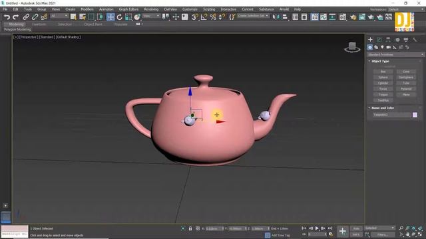Activate the Select and Scale tool
Viewport: 426px width, 239px height.
[128, 17]
